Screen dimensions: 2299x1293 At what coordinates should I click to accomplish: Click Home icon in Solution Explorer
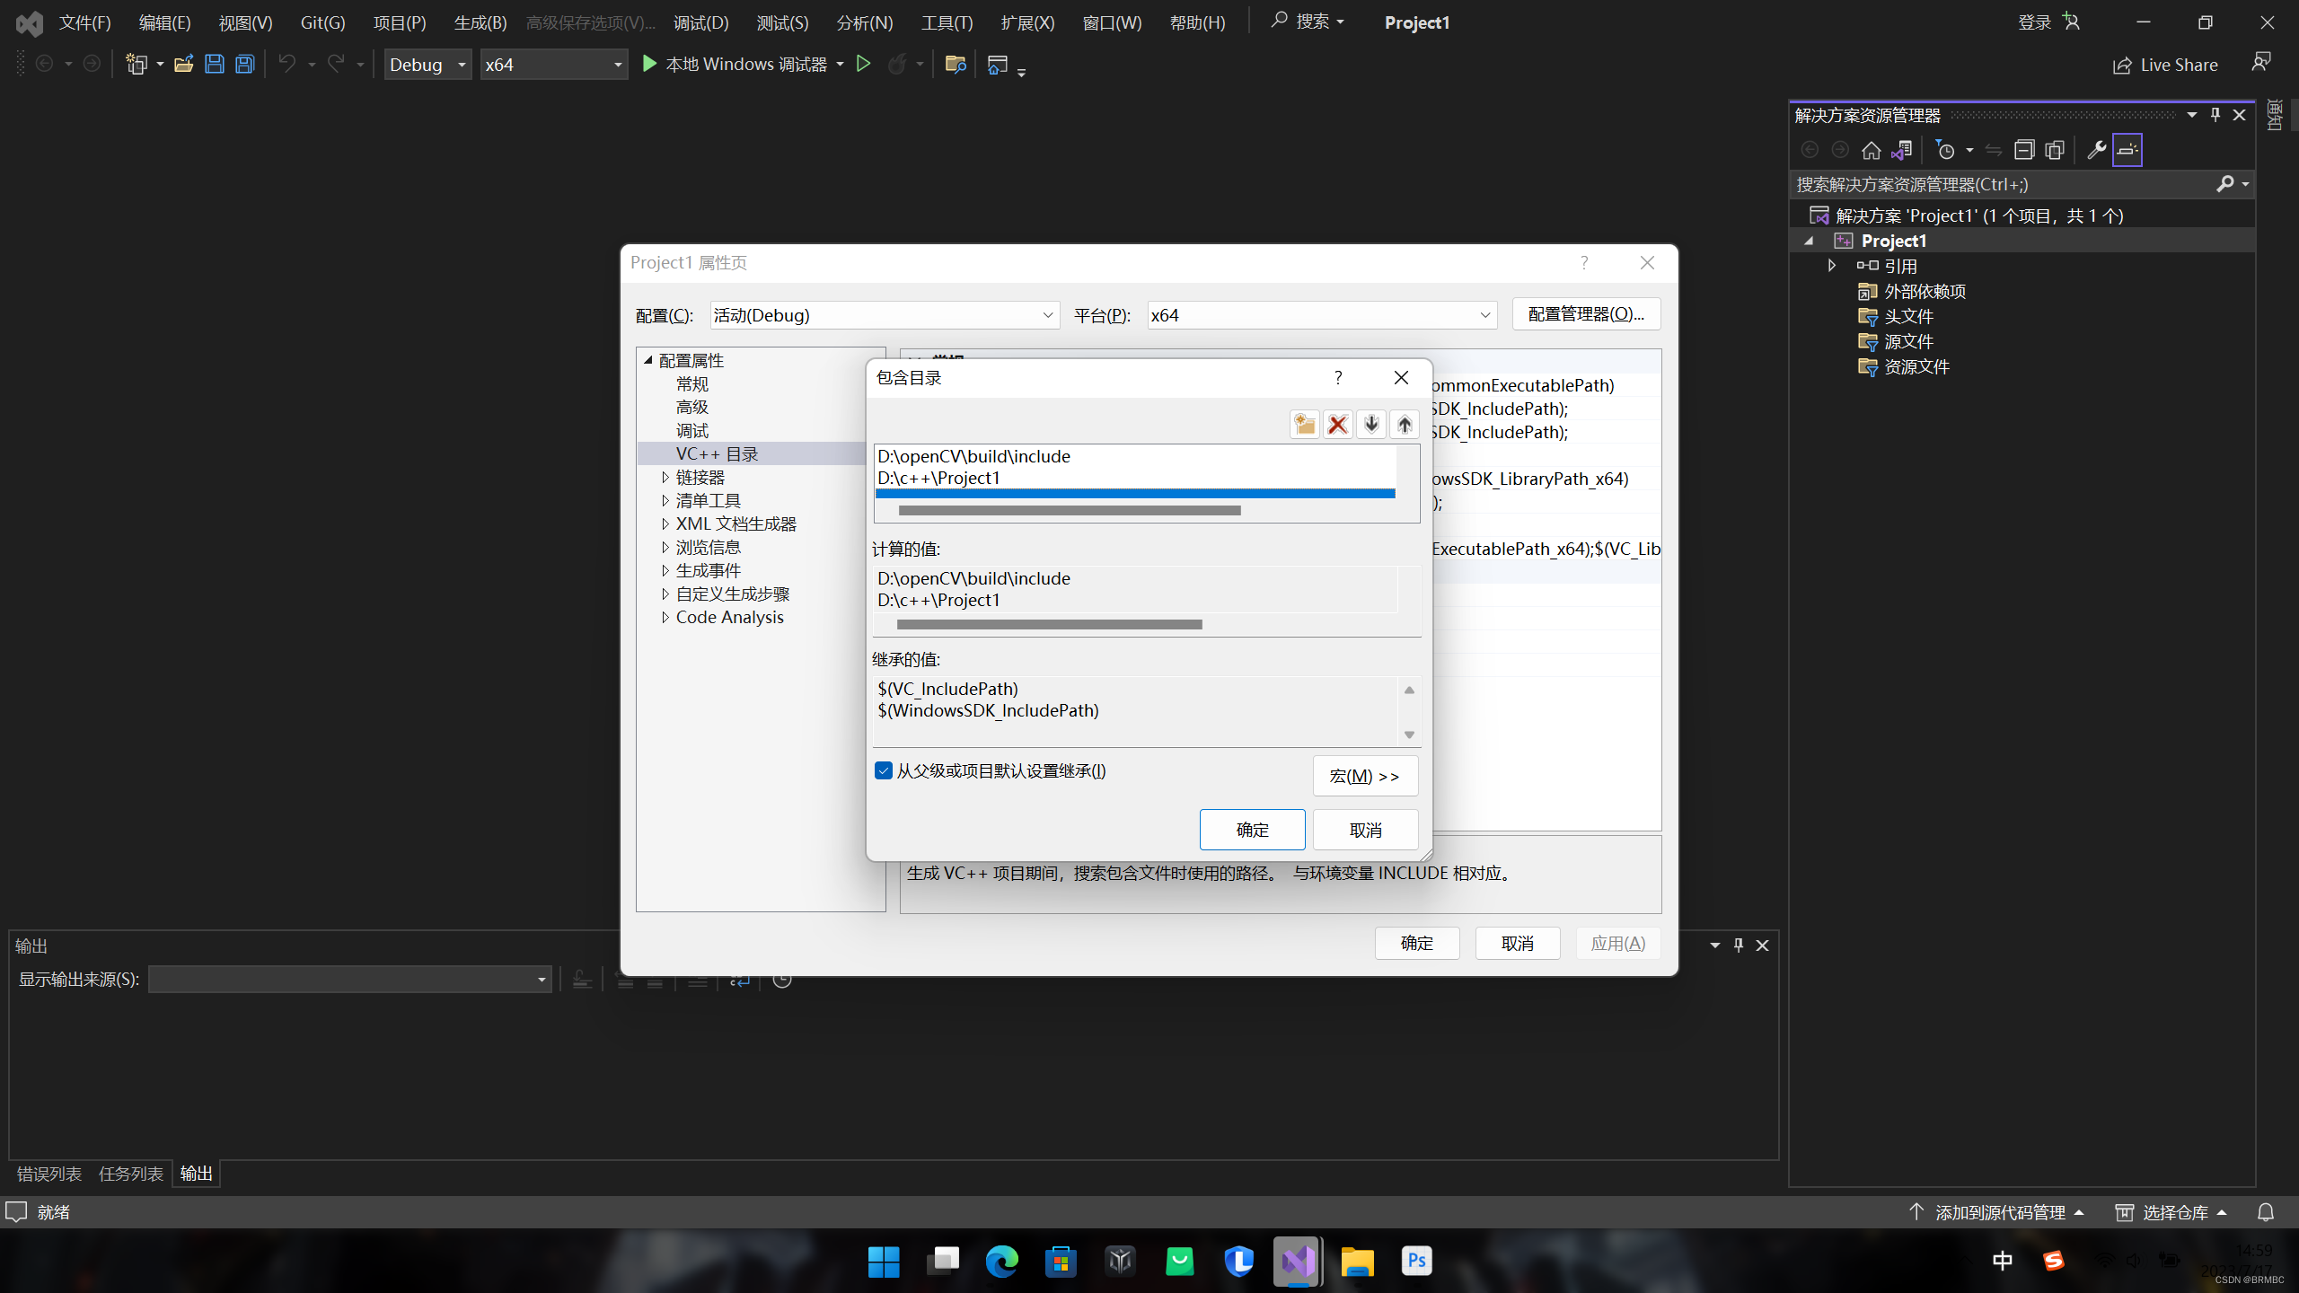[x=1871, y=150]
